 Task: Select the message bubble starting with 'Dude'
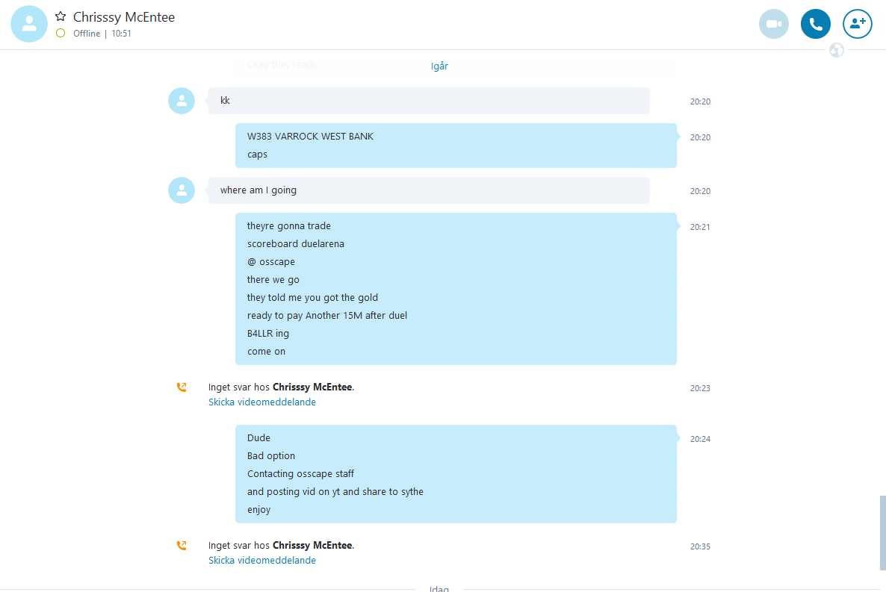point(456,474)
